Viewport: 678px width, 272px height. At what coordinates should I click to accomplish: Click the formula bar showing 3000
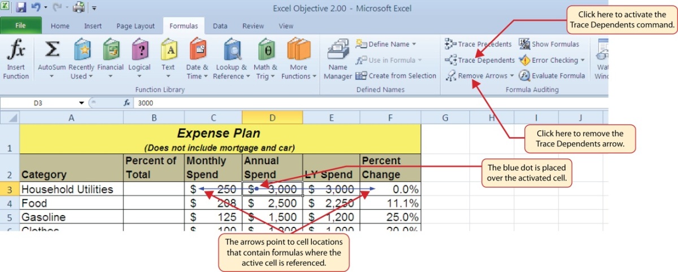(370, 103)
